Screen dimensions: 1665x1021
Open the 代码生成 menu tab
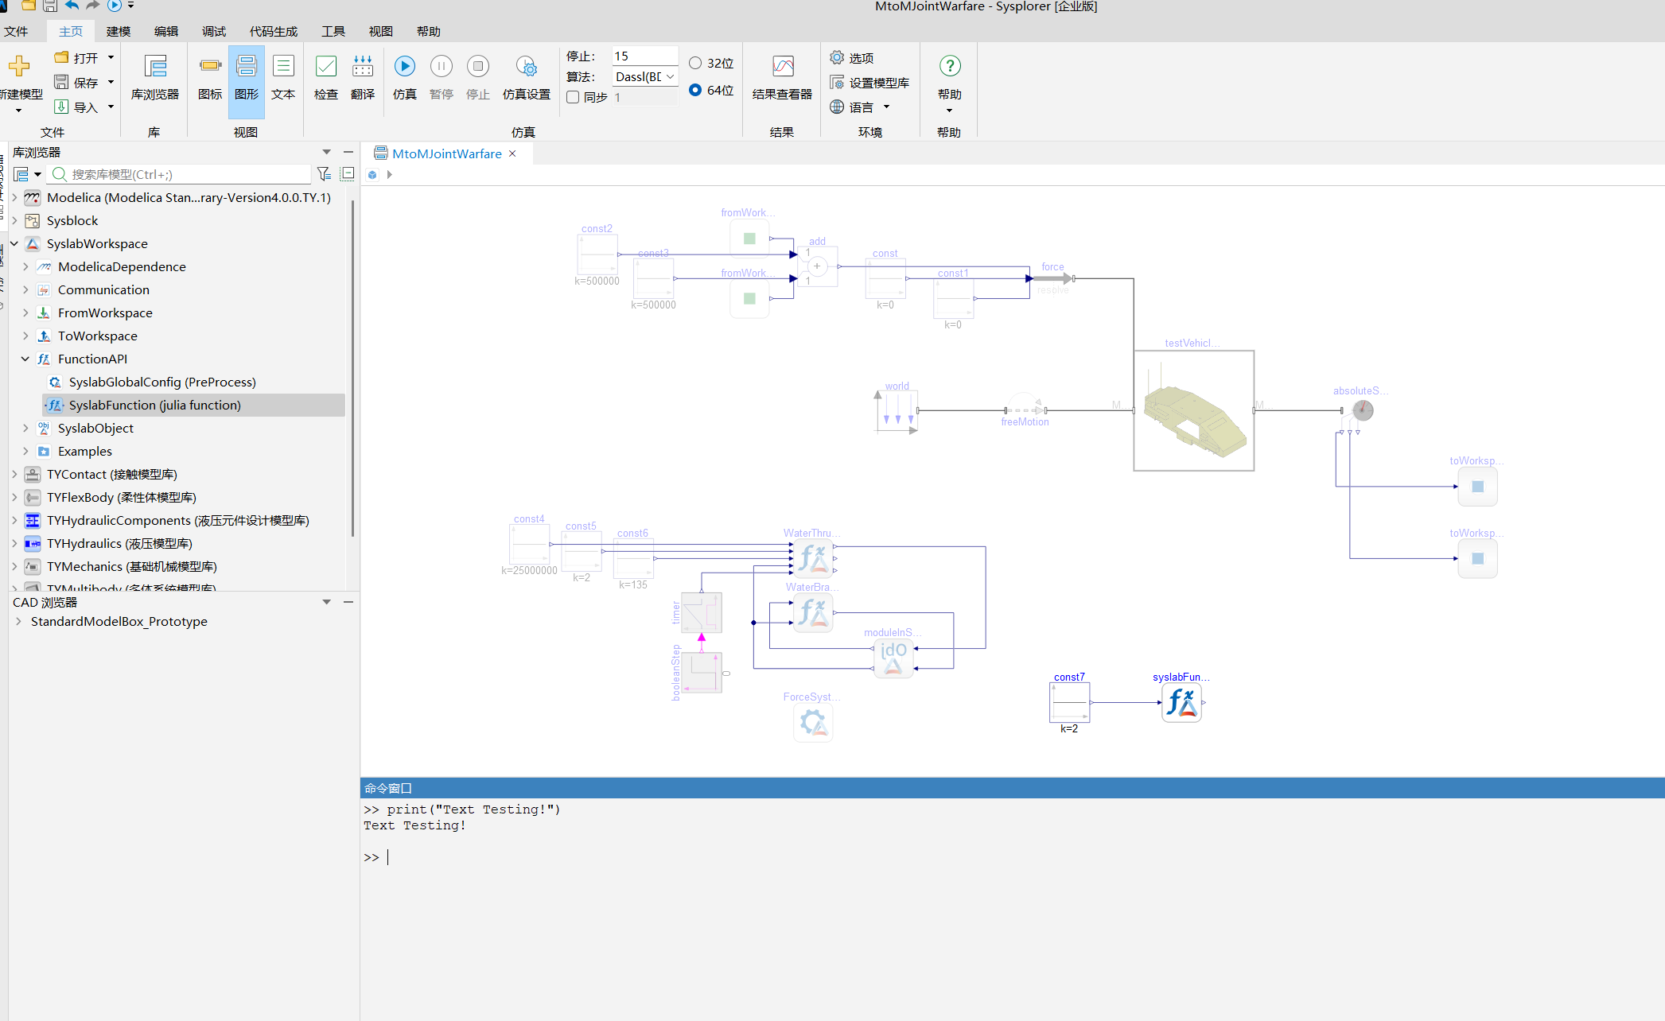tap(273, 32)
